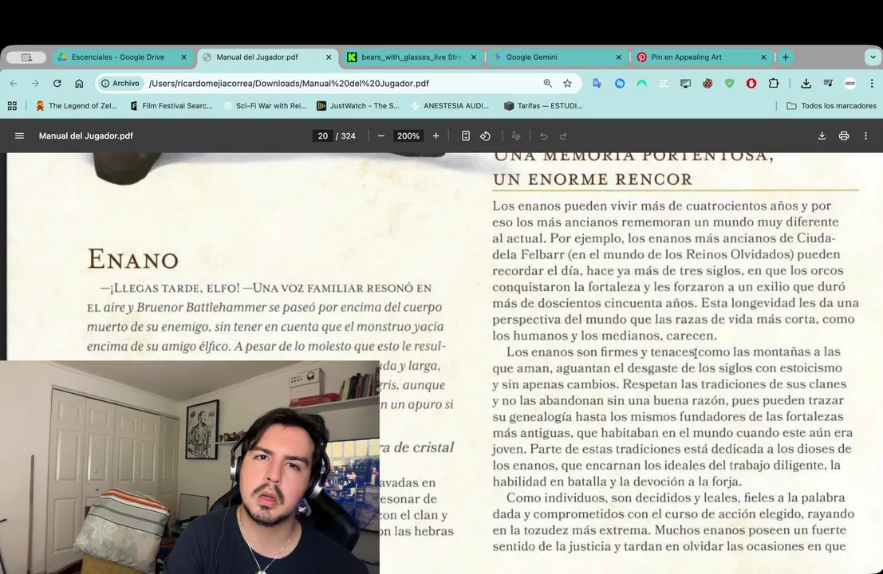The height and width of the screenshot is (574, 883).
Task: Open the Extensions puzzle-piece menu
Action: (x=774, y=83)
